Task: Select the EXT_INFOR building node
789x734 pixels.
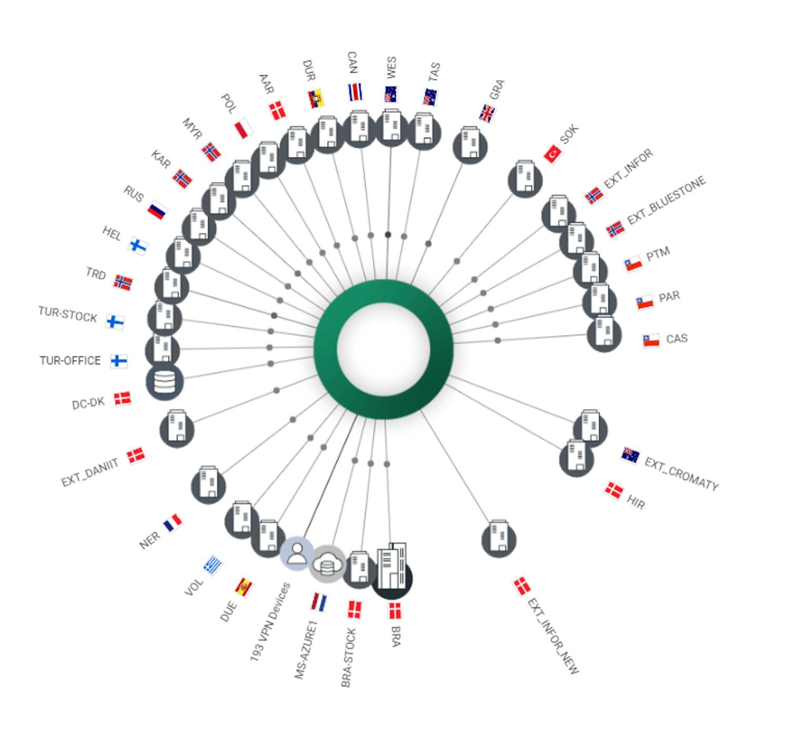Action: click(x=559, y=214)
